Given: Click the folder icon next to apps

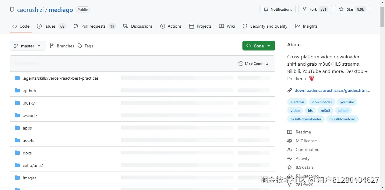Looking at the screenshot, I should pos(17,128).
